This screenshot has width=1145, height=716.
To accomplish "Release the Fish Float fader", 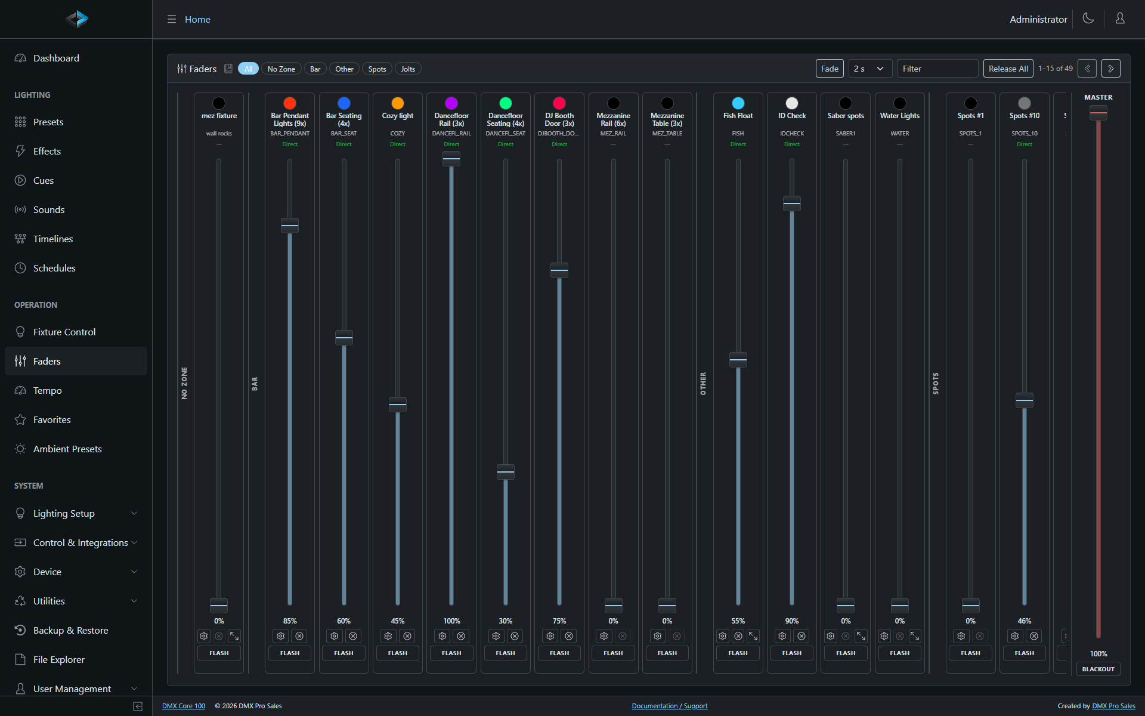I will click(x=738, y=636).
